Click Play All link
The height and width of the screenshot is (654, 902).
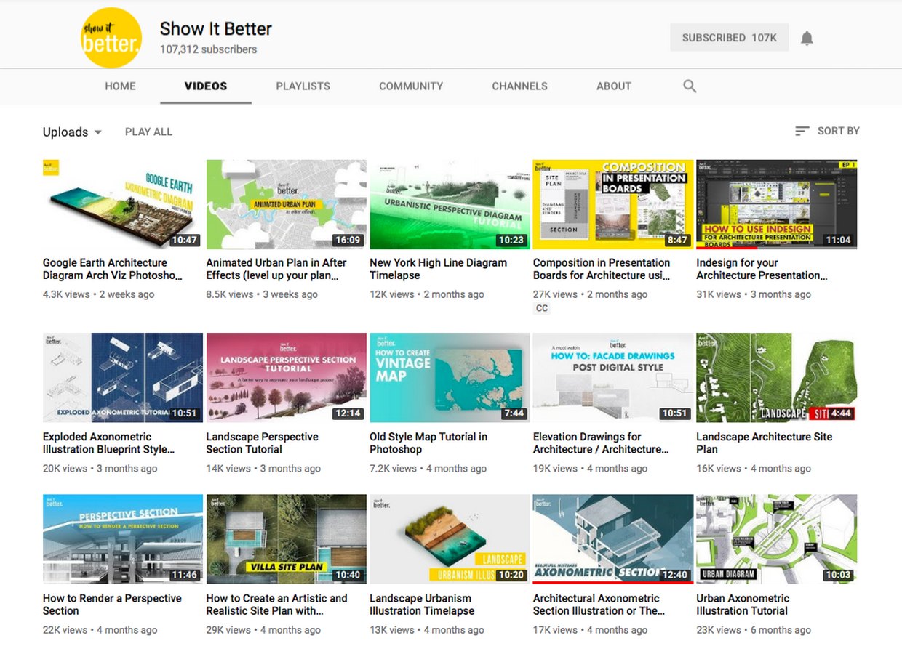point(148,132)
